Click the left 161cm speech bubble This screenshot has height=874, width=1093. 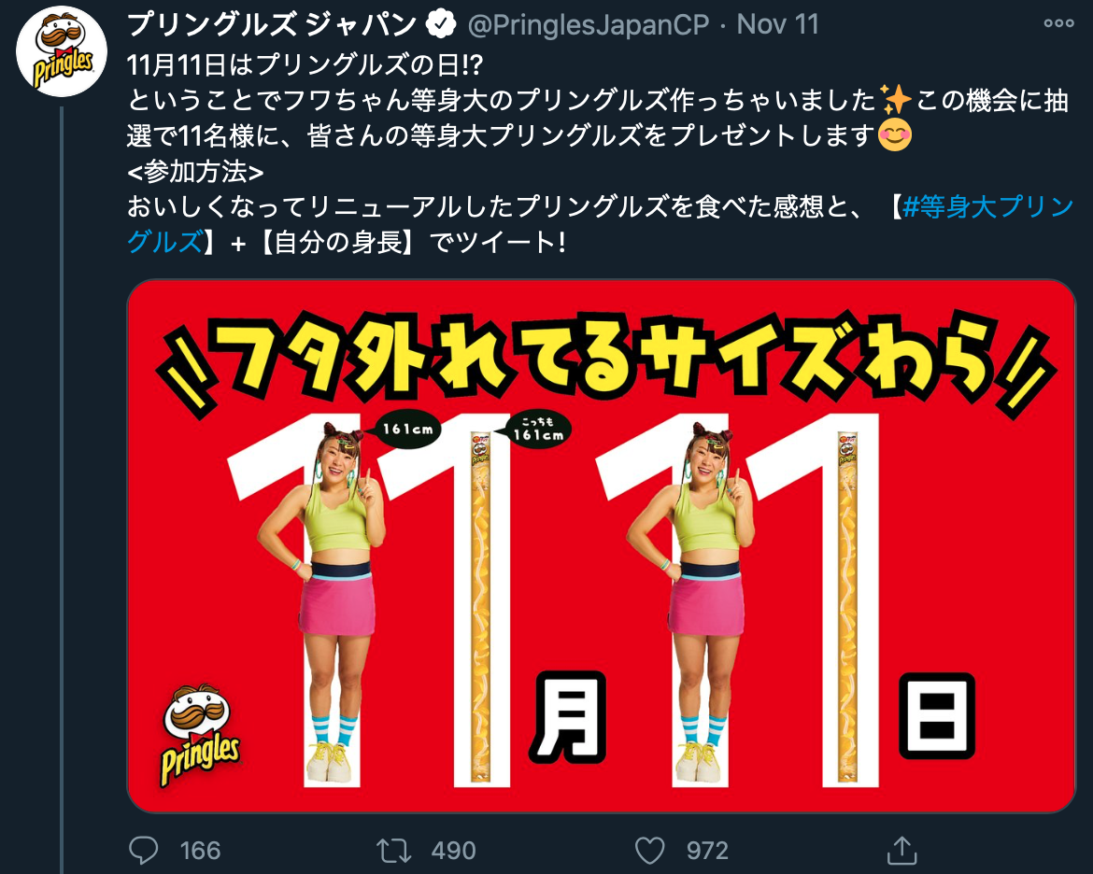[x=407, y=430]
